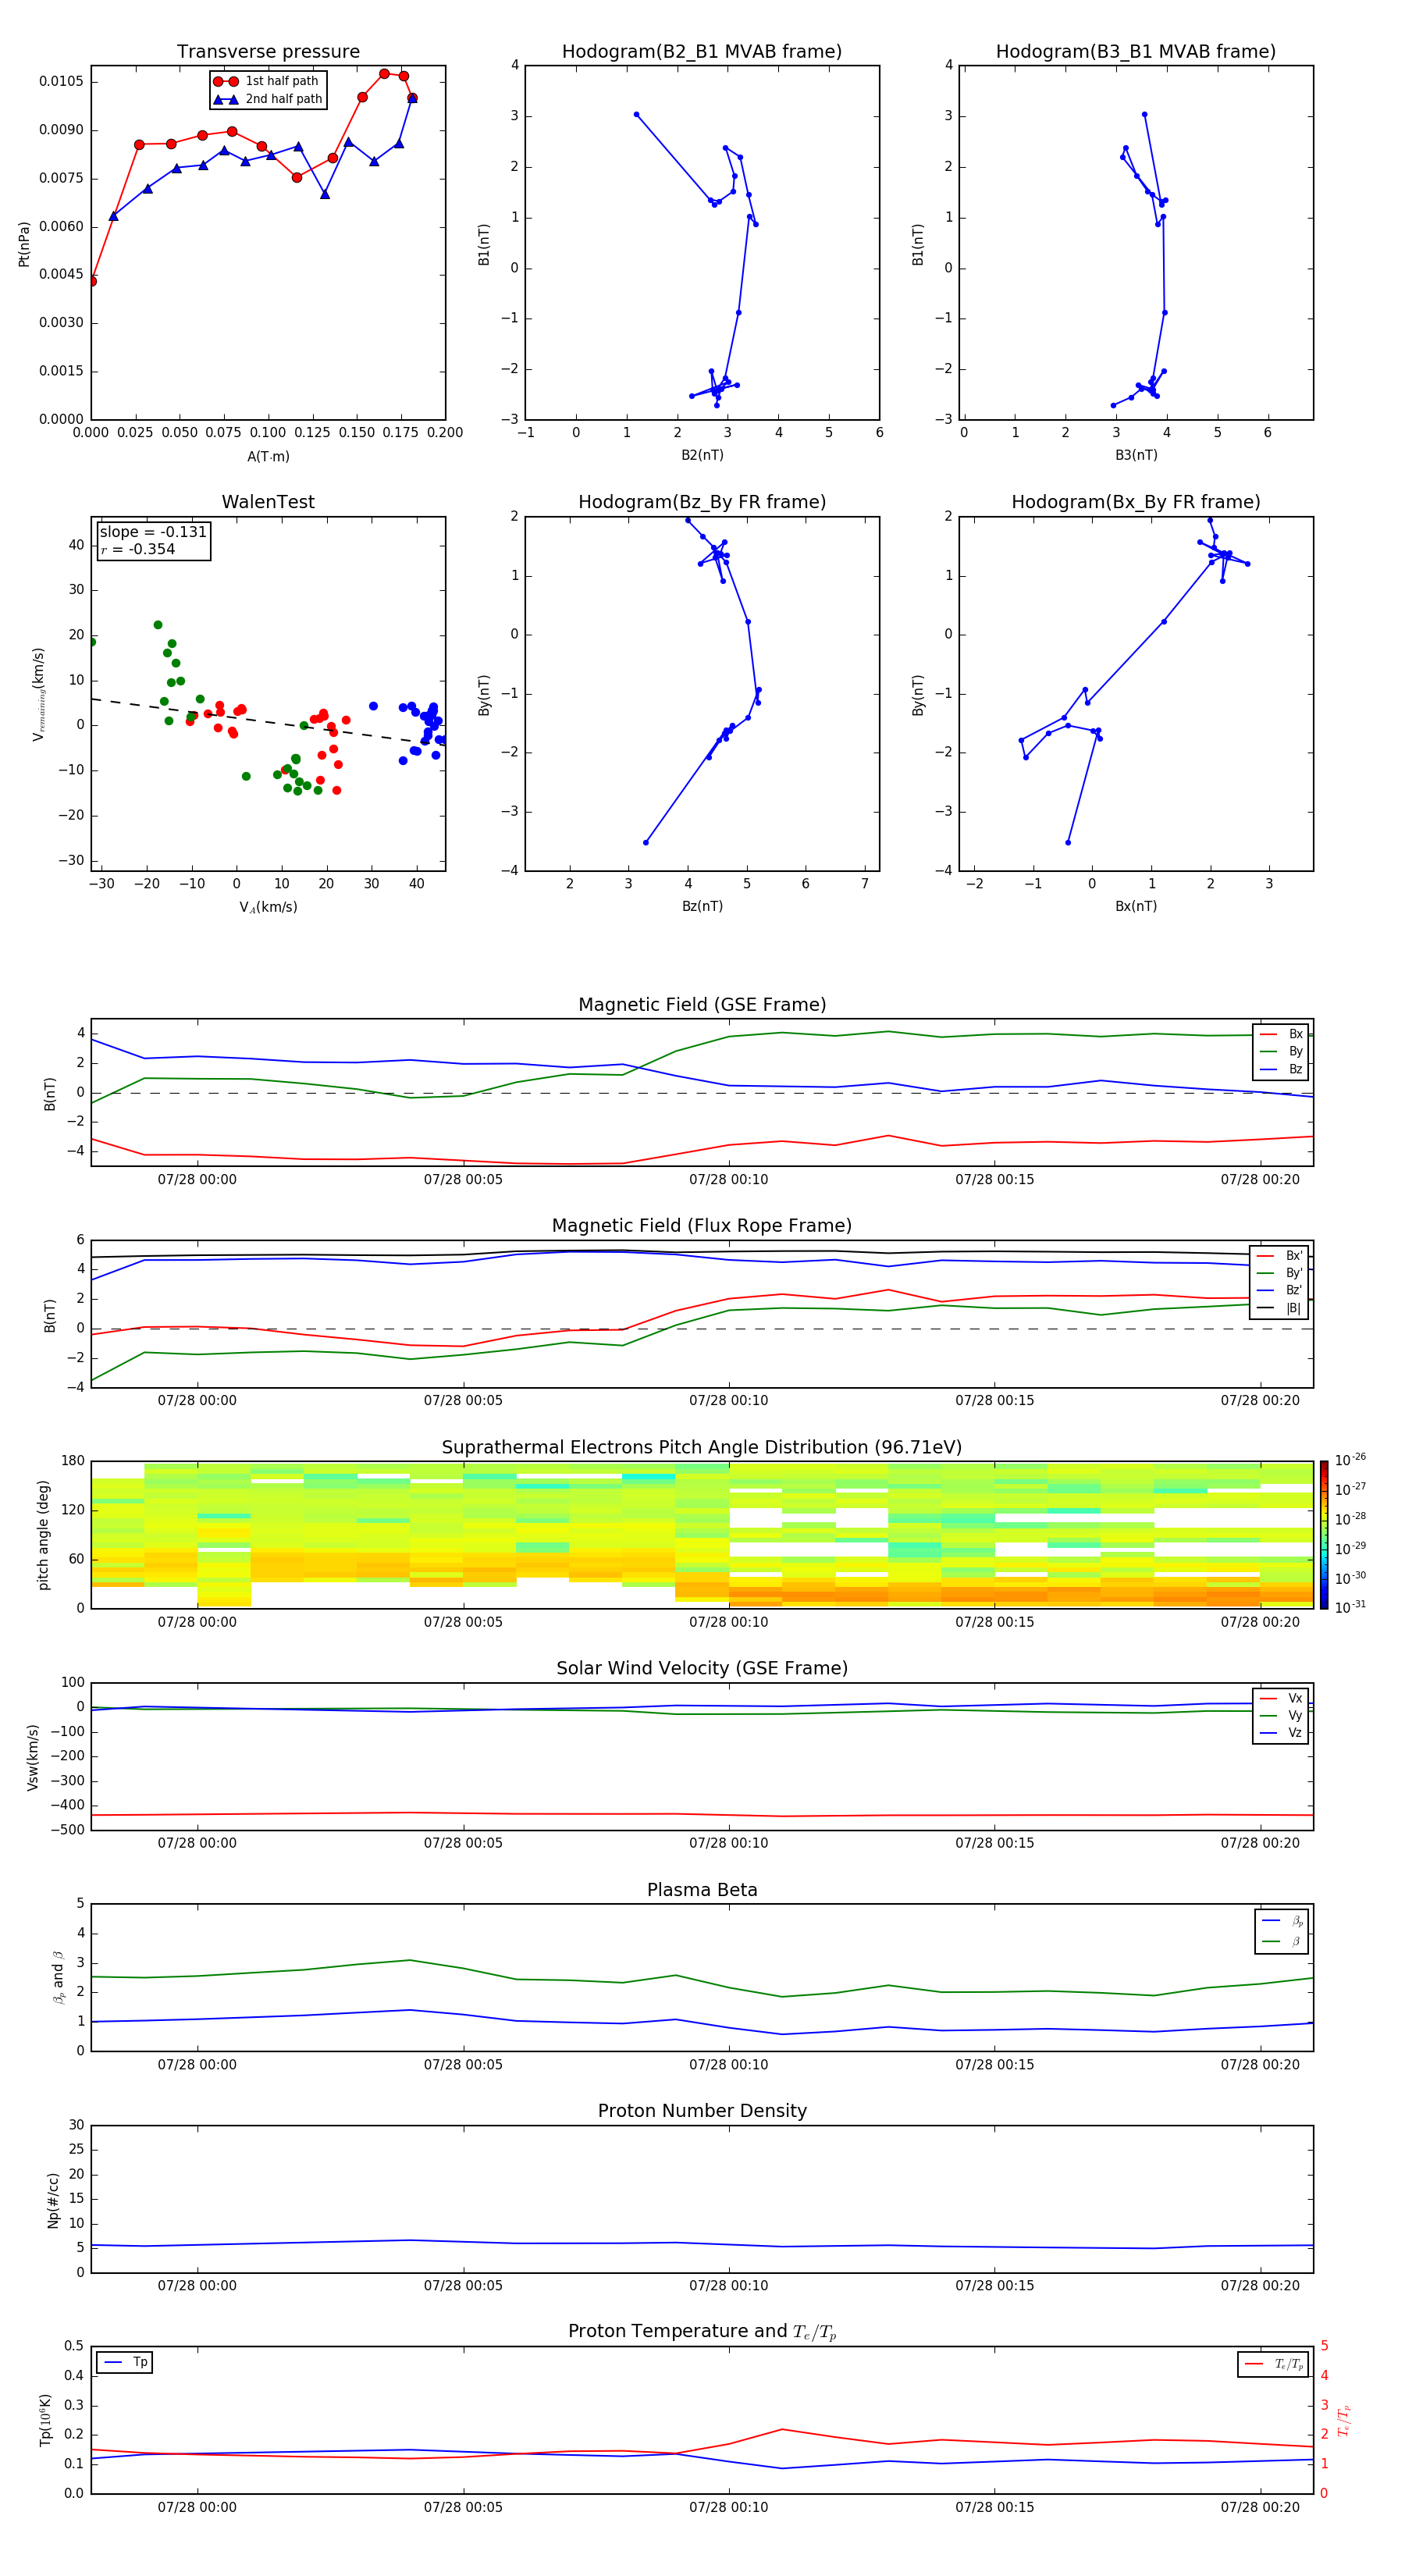The width and height of the screenshot is (1405, 2576).
Task: Click the 'Bx' entry in GSE legend
Action: (1281, 1034)
